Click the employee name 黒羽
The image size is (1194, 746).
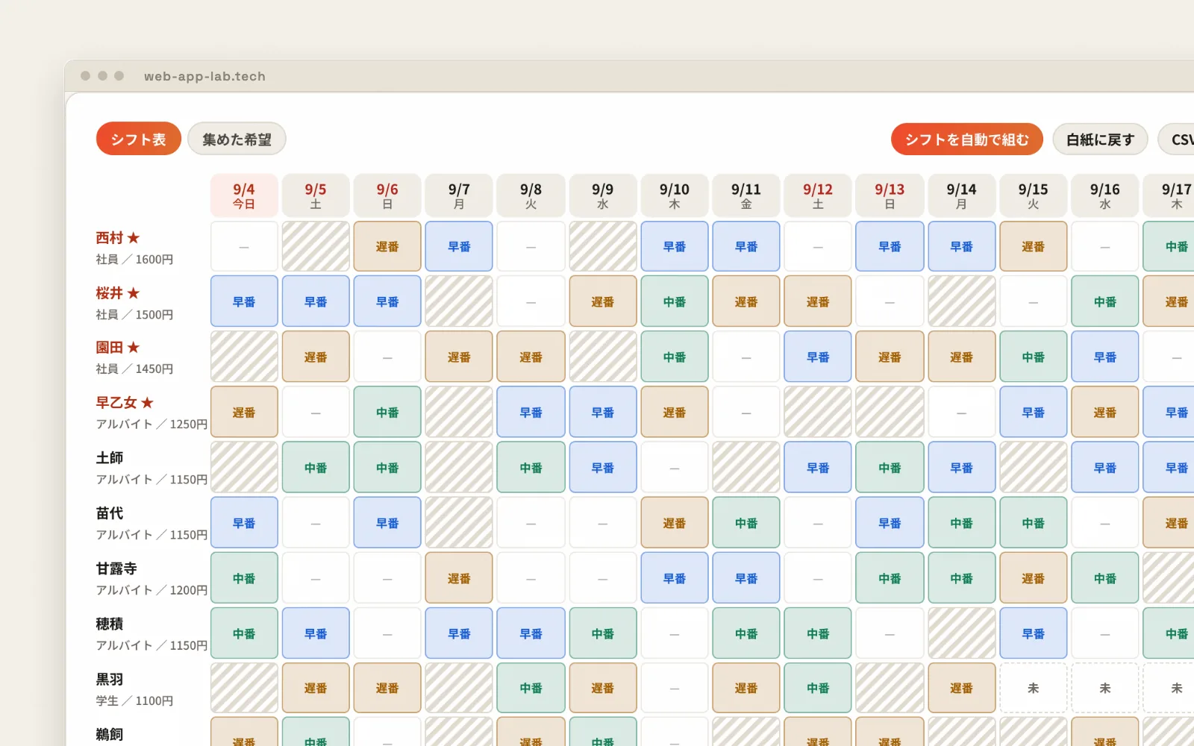coord(110,679)
